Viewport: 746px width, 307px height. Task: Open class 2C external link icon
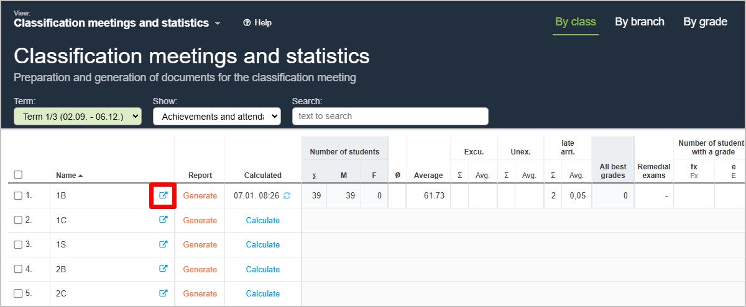(163, 293)
